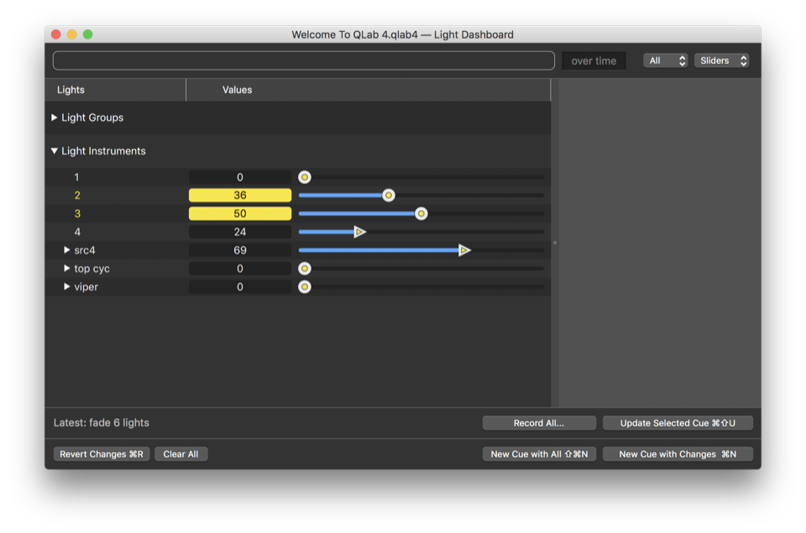Click slider knob for viper

pos(305,287)
